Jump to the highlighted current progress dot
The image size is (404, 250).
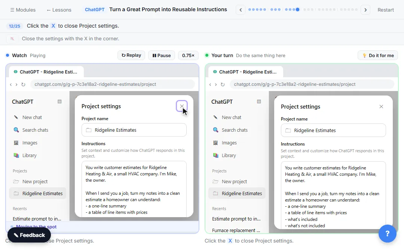tap(298, 9)
